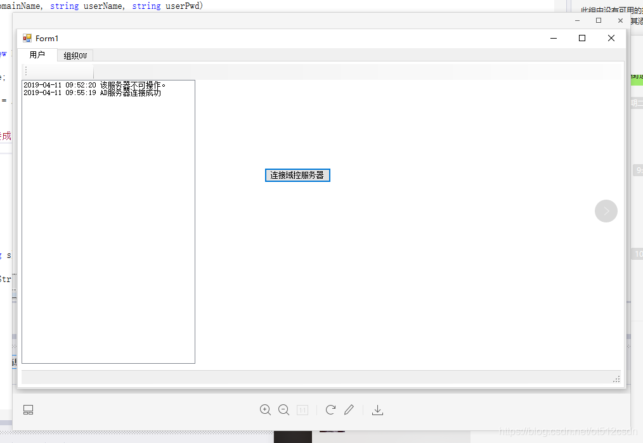
Task: Switch to the 组织OU tab
Action: (x=75, y=55)
